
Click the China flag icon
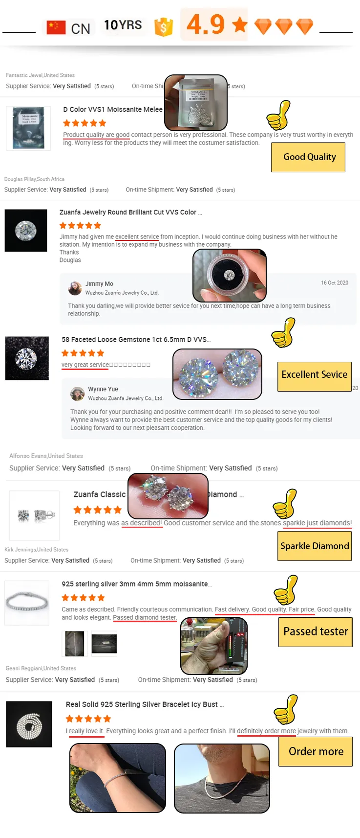(56, 27)
